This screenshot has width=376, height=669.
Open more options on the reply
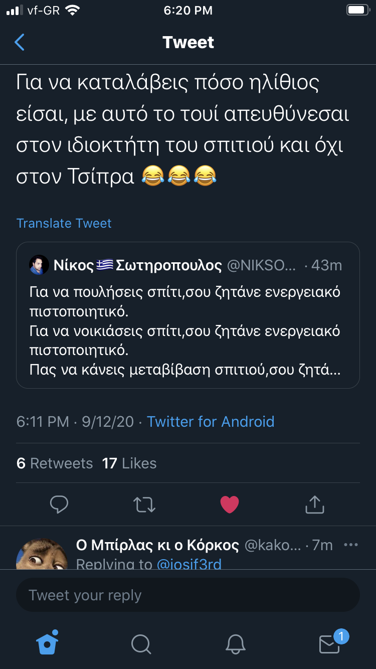click(x=350, y=545)
